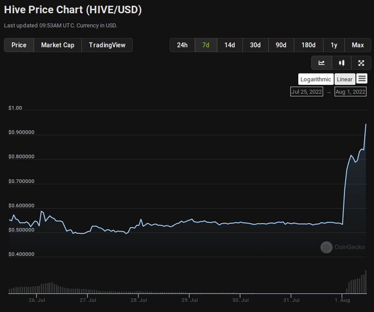Choose the 180d range
Screen dimensions: 374x312
coord(308,45)
